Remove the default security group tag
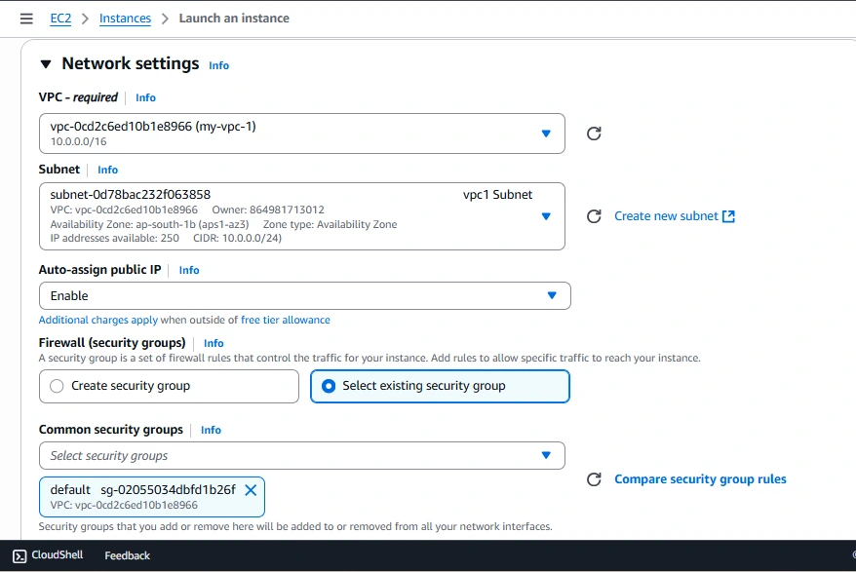The image size is (856, 572). coord(251,490)
